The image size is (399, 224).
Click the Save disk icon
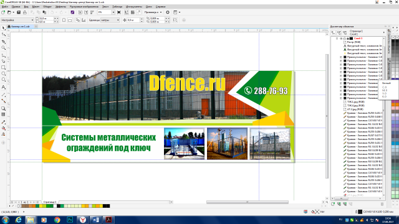pos(19,12)
